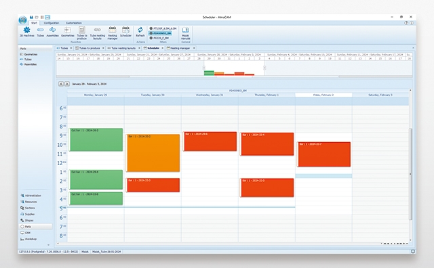Open Assemblies from the ribbon

click(x=52, y=32)
